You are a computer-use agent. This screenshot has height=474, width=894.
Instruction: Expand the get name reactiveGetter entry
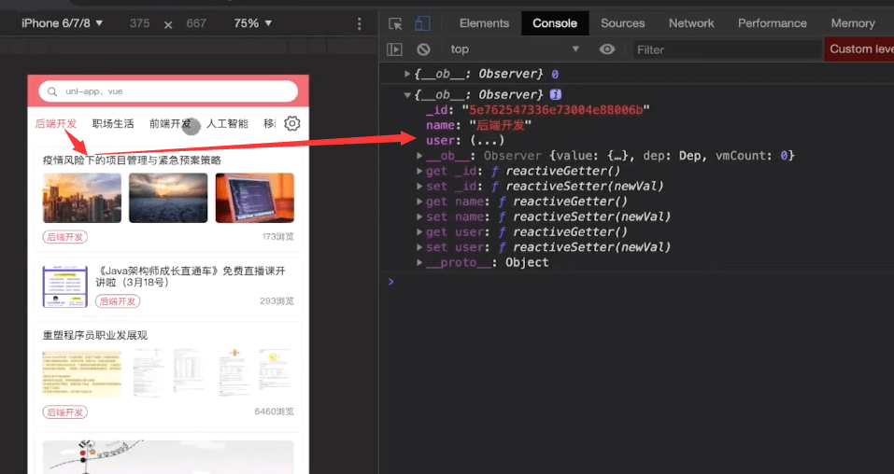coord(419,202)
